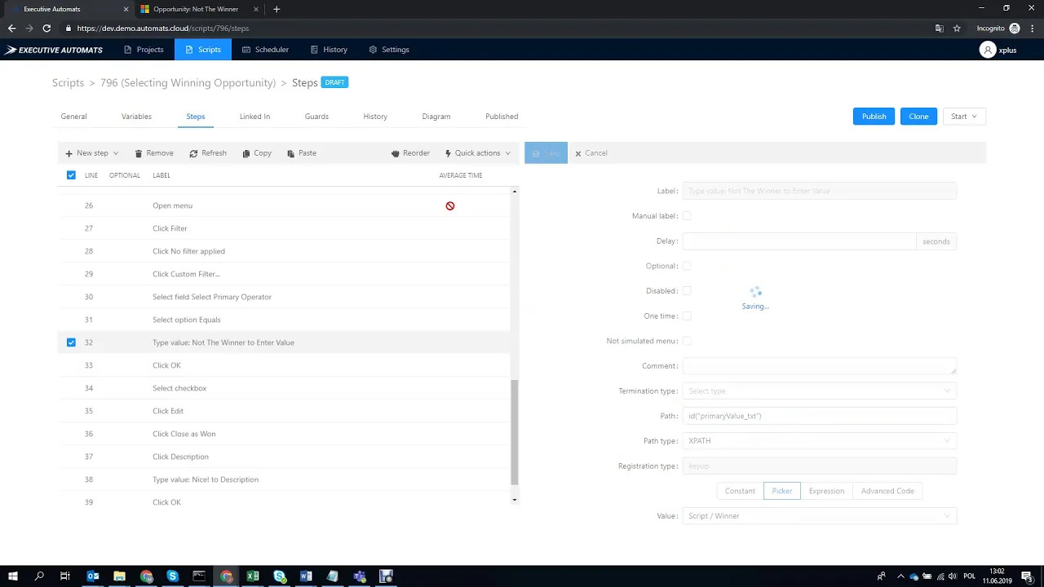This screenshot has width=1044, height=587.
Task: Open the Termination type dropdown
Action: tap(818, 391)
